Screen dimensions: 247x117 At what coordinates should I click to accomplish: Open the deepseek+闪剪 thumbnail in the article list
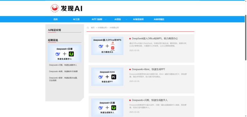click(x=107, y=108)
